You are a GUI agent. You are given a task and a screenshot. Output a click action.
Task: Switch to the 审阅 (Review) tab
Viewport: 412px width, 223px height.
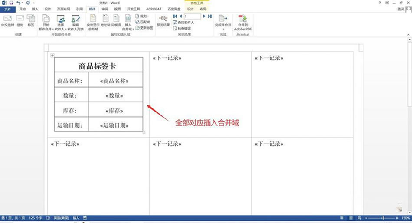tap(105, 9)
